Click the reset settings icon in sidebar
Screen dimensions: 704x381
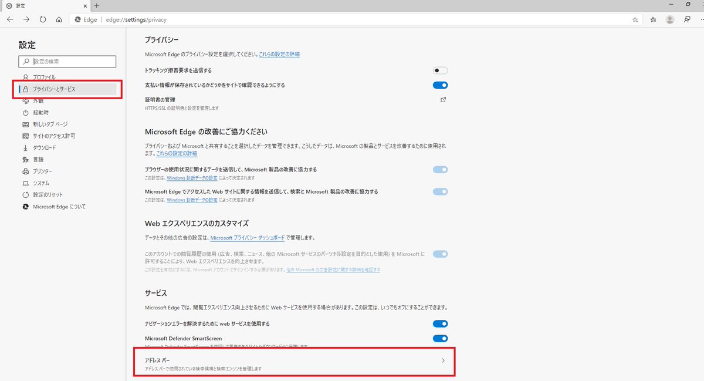[25, 194]
